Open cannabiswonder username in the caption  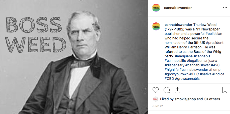(178, 25)
